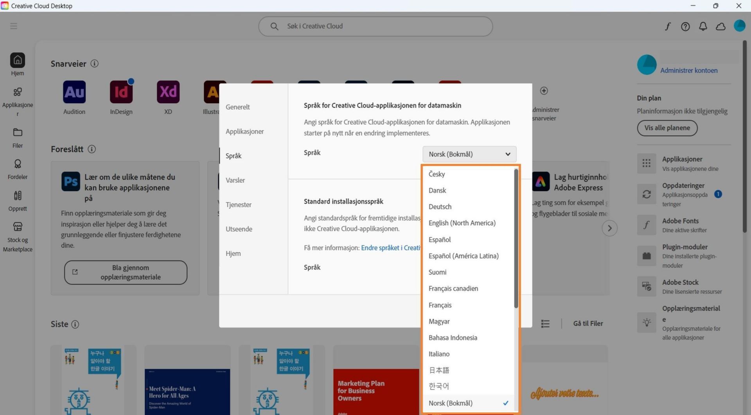
Task: Click the Adobe Fonts f icon in header
Action: point(668,26)
